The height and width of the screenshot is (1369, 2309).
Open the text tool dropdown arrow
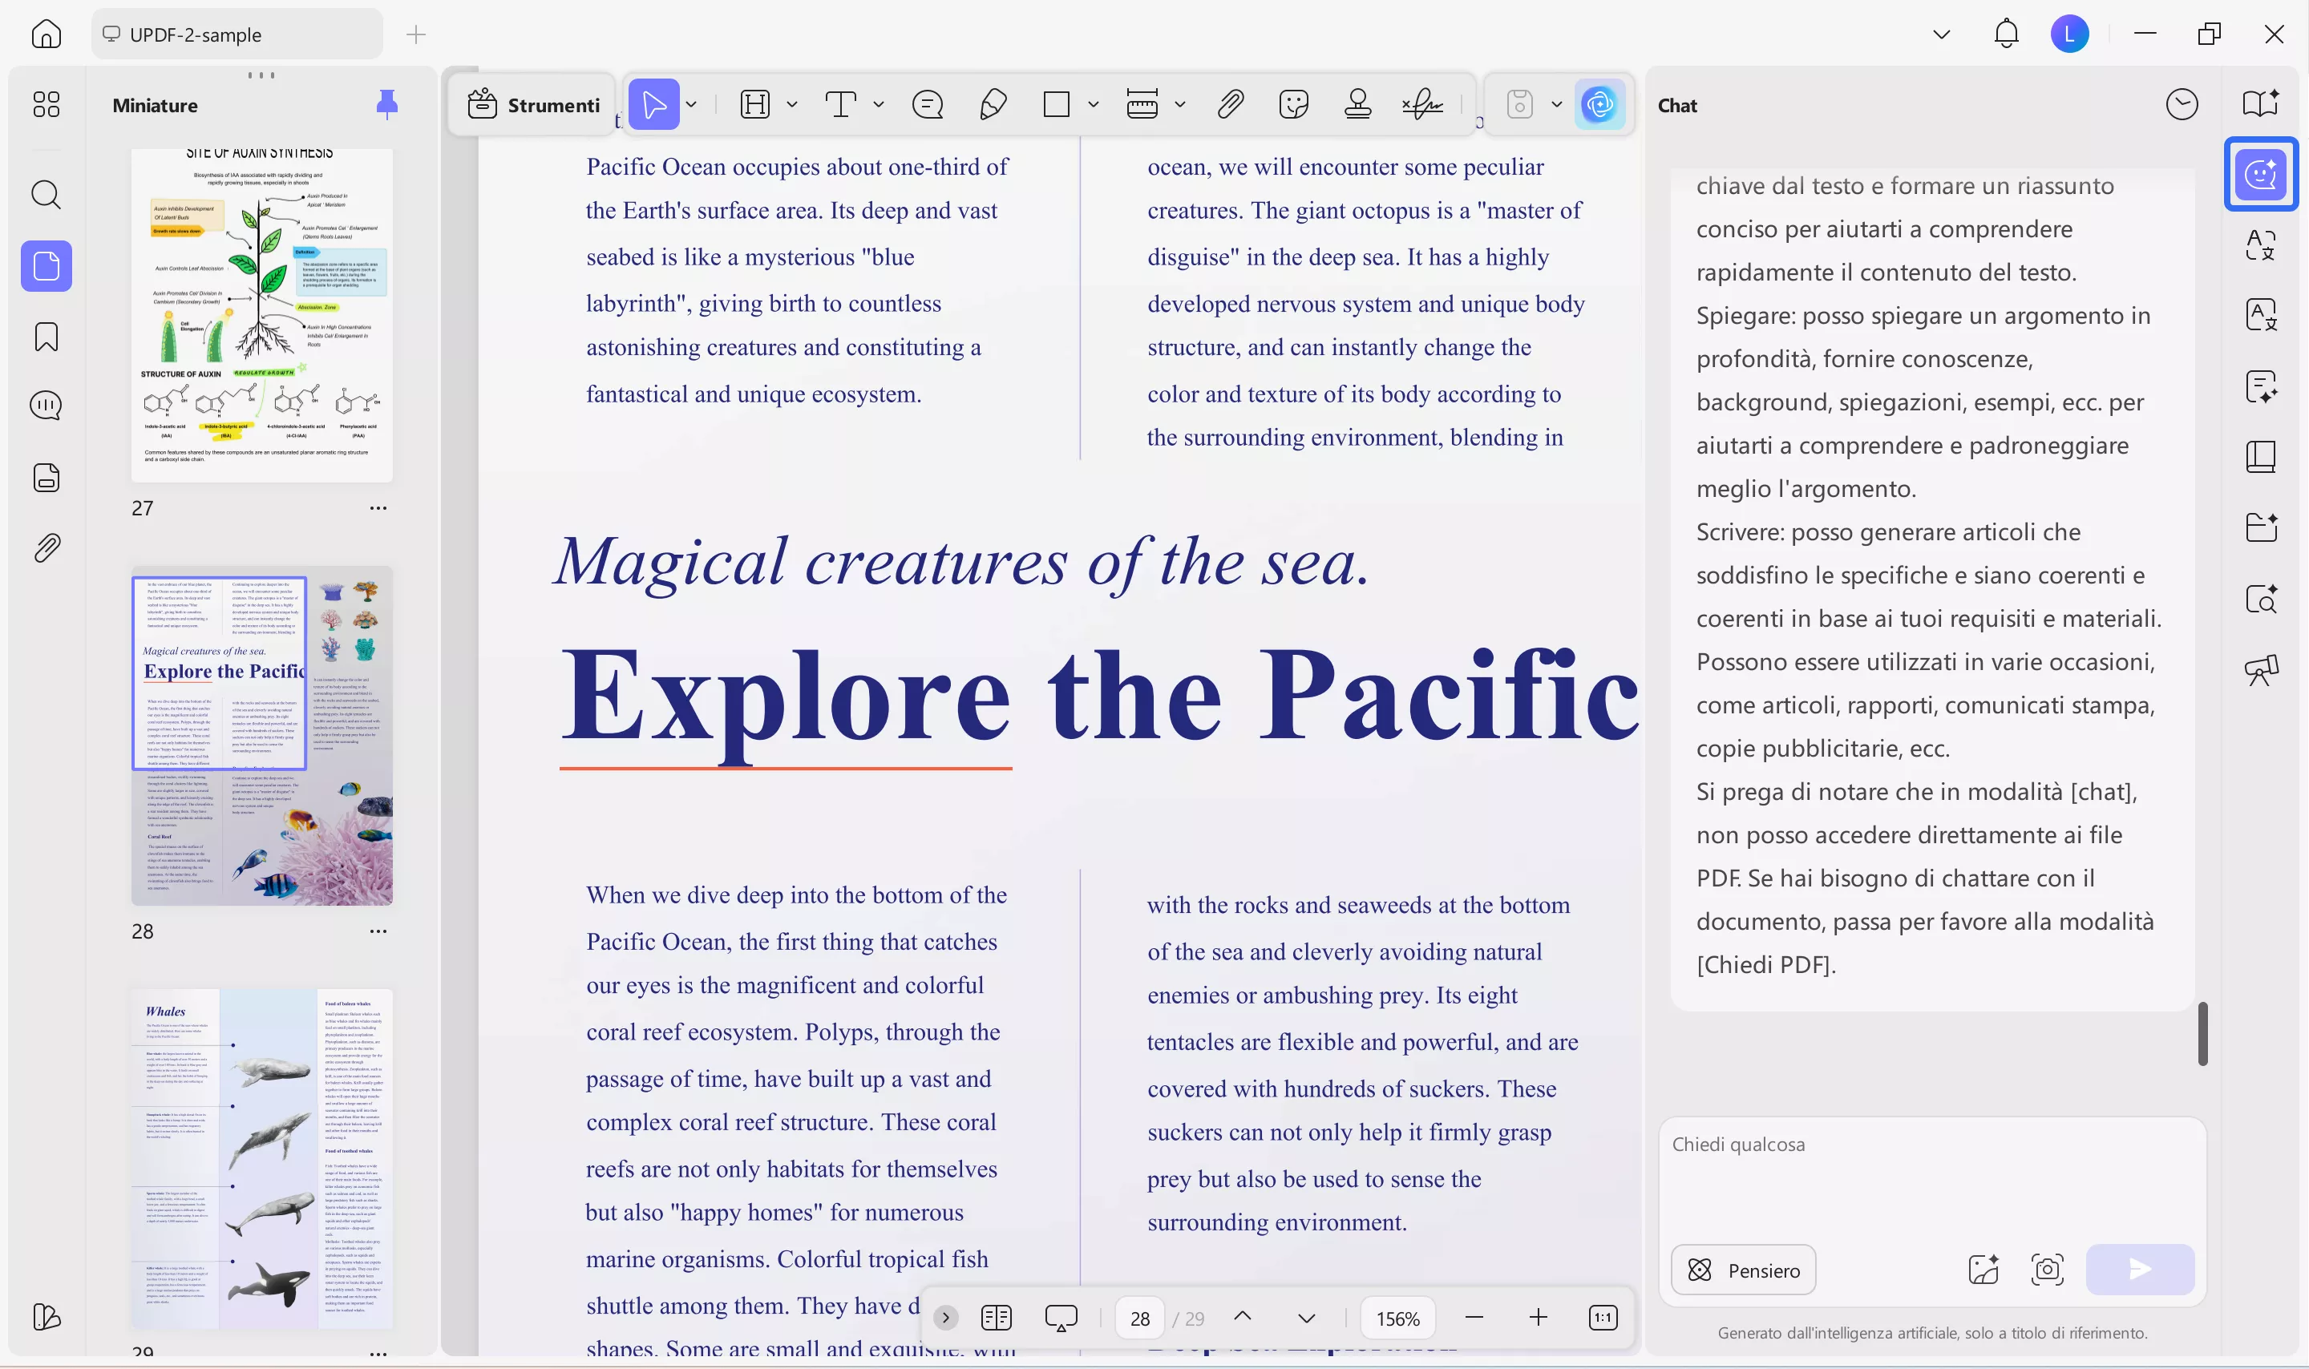pyautogui.click(x=878, y=104)
